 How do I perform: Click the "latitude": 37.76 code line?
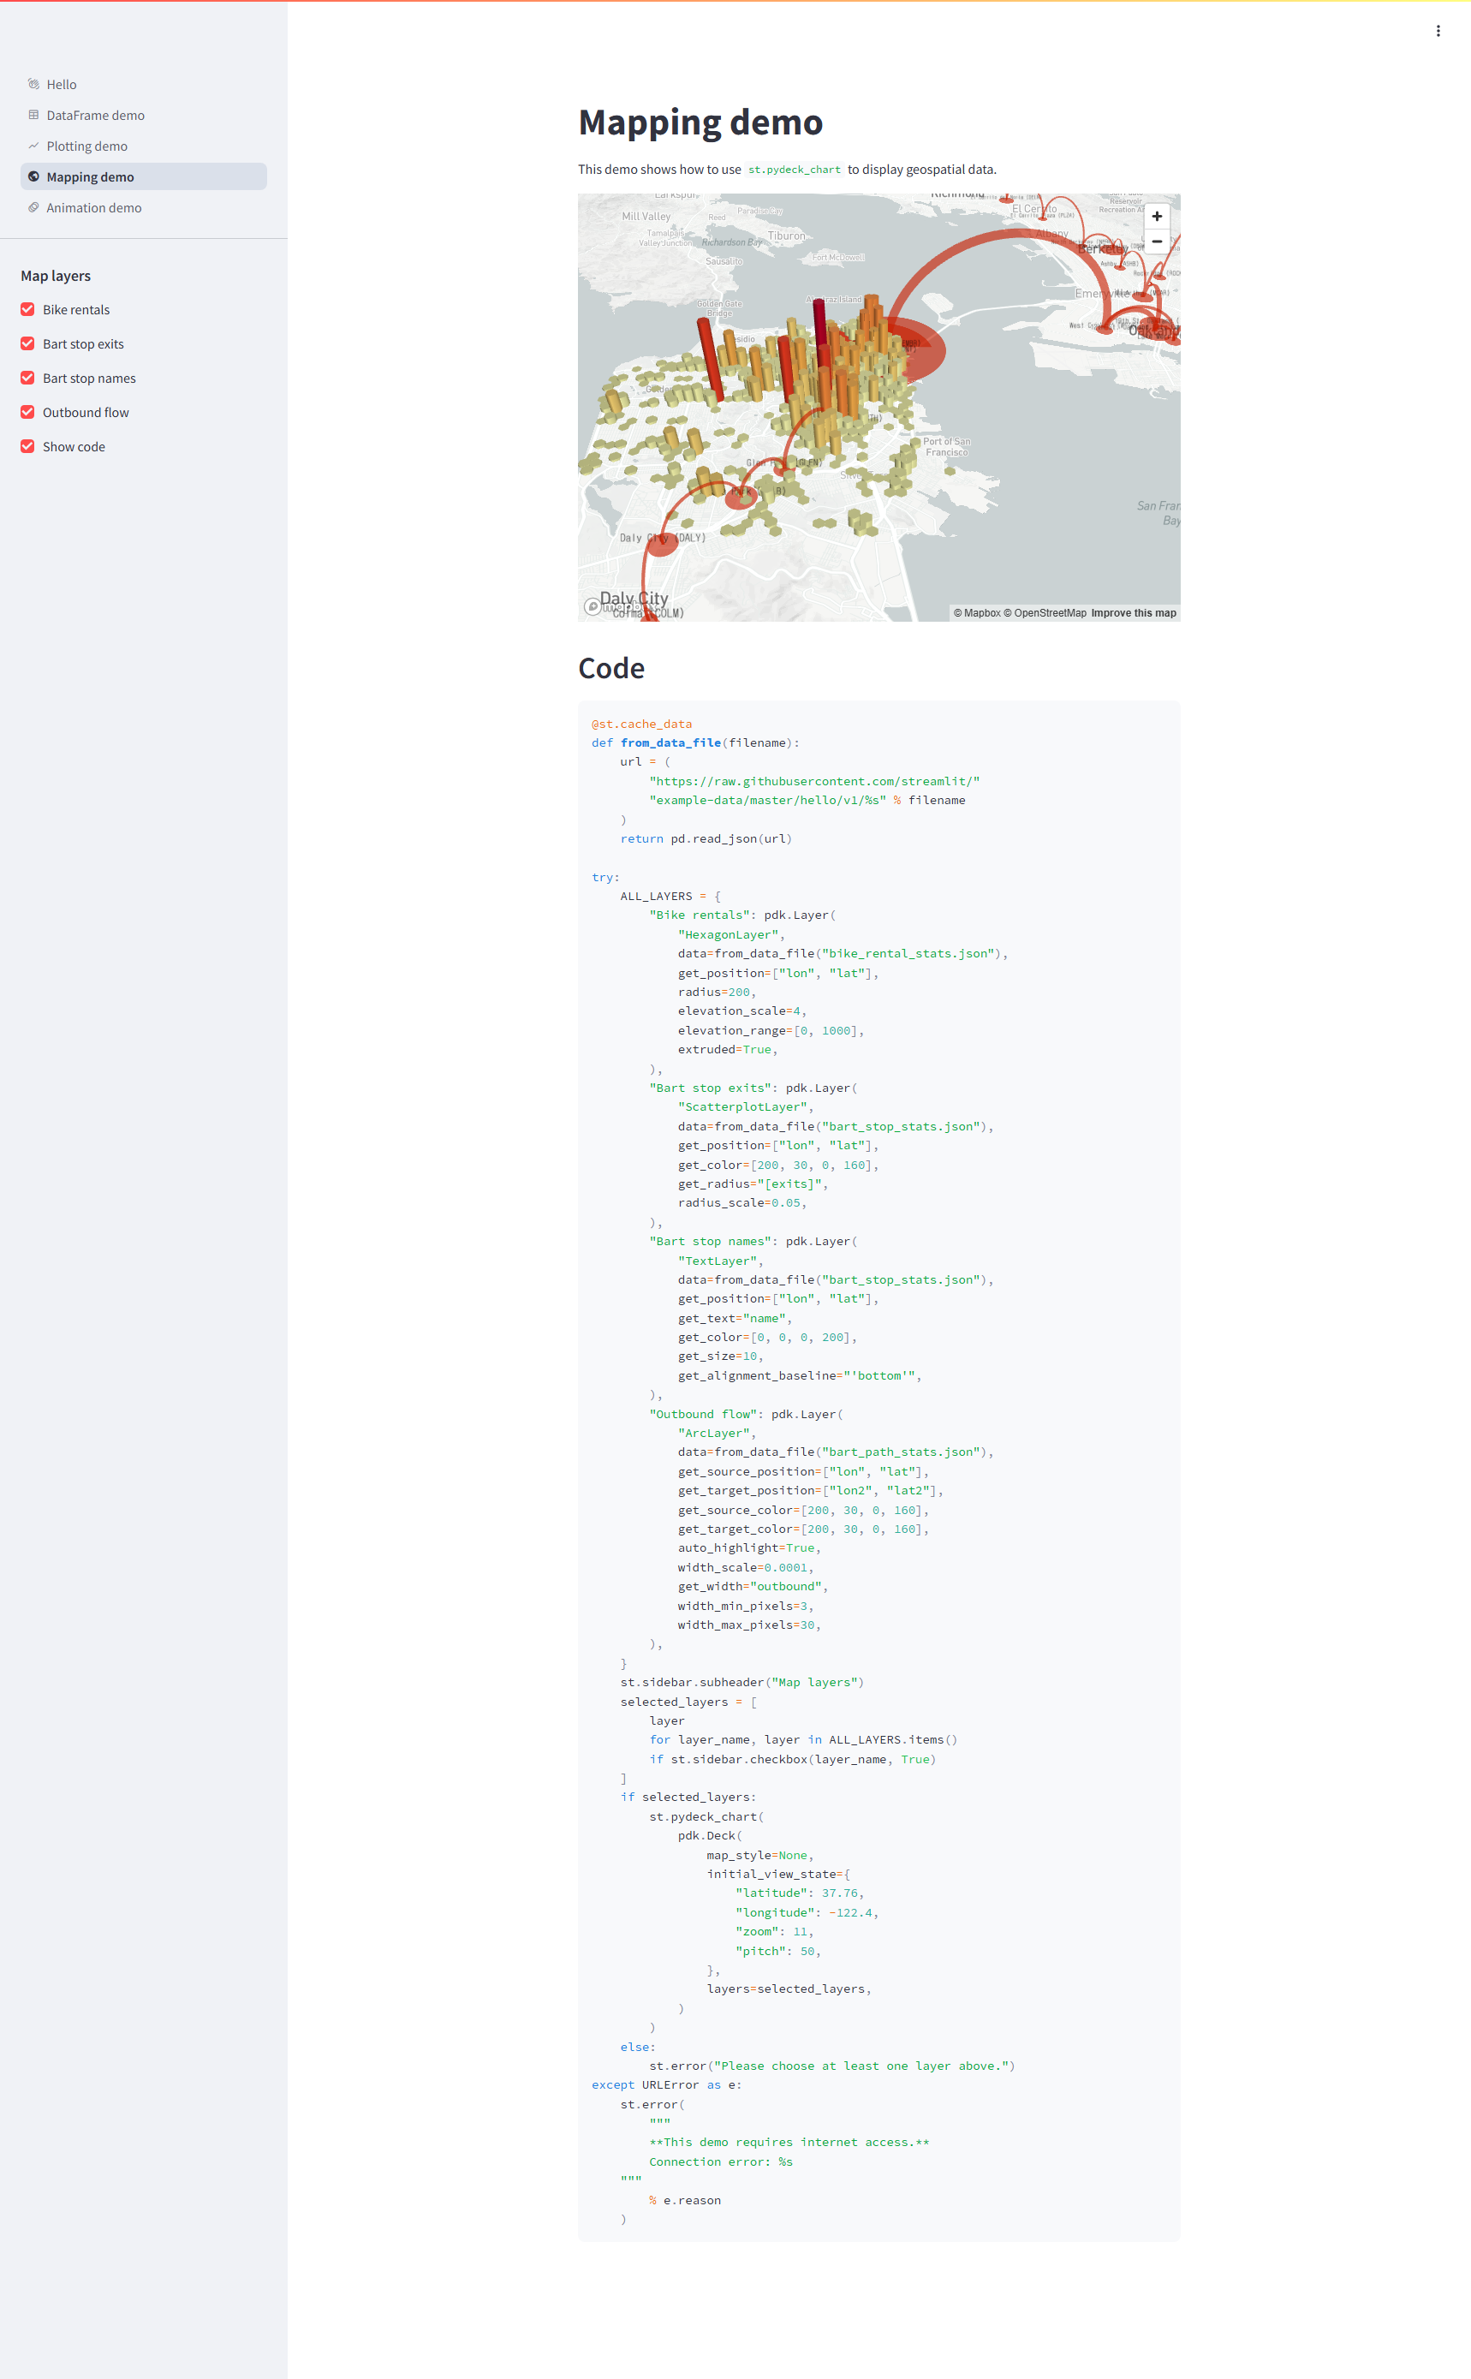click(800, 1893)
